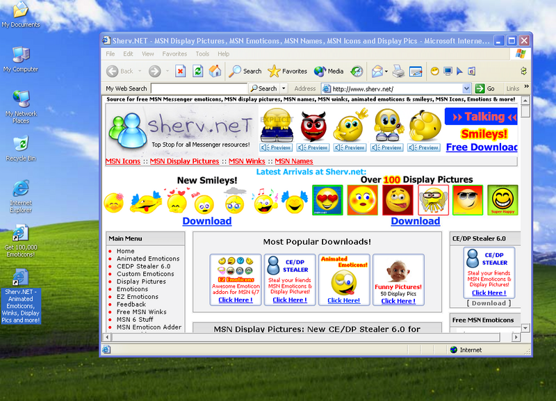Click Animated Emoticons in Main Menu
556x401 pixels.
[148, 259]
